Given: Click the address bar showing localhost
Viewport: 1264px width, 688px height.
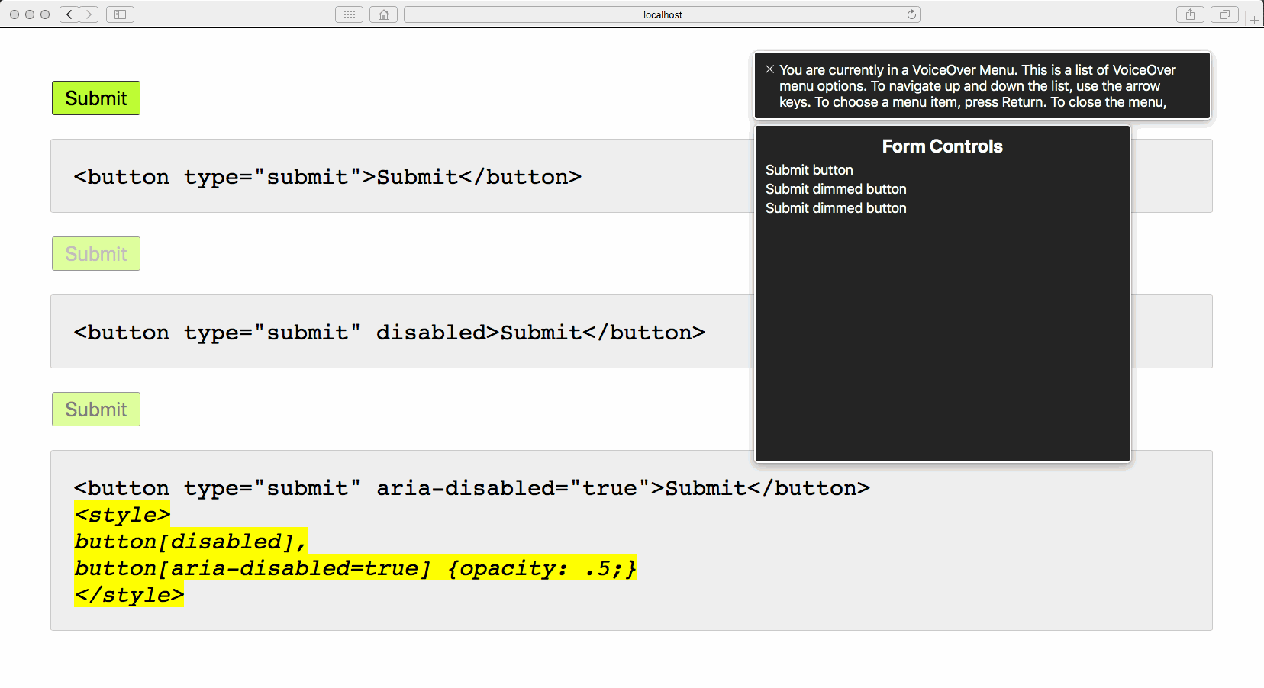Looking at the screenshot, I should 663,14.
